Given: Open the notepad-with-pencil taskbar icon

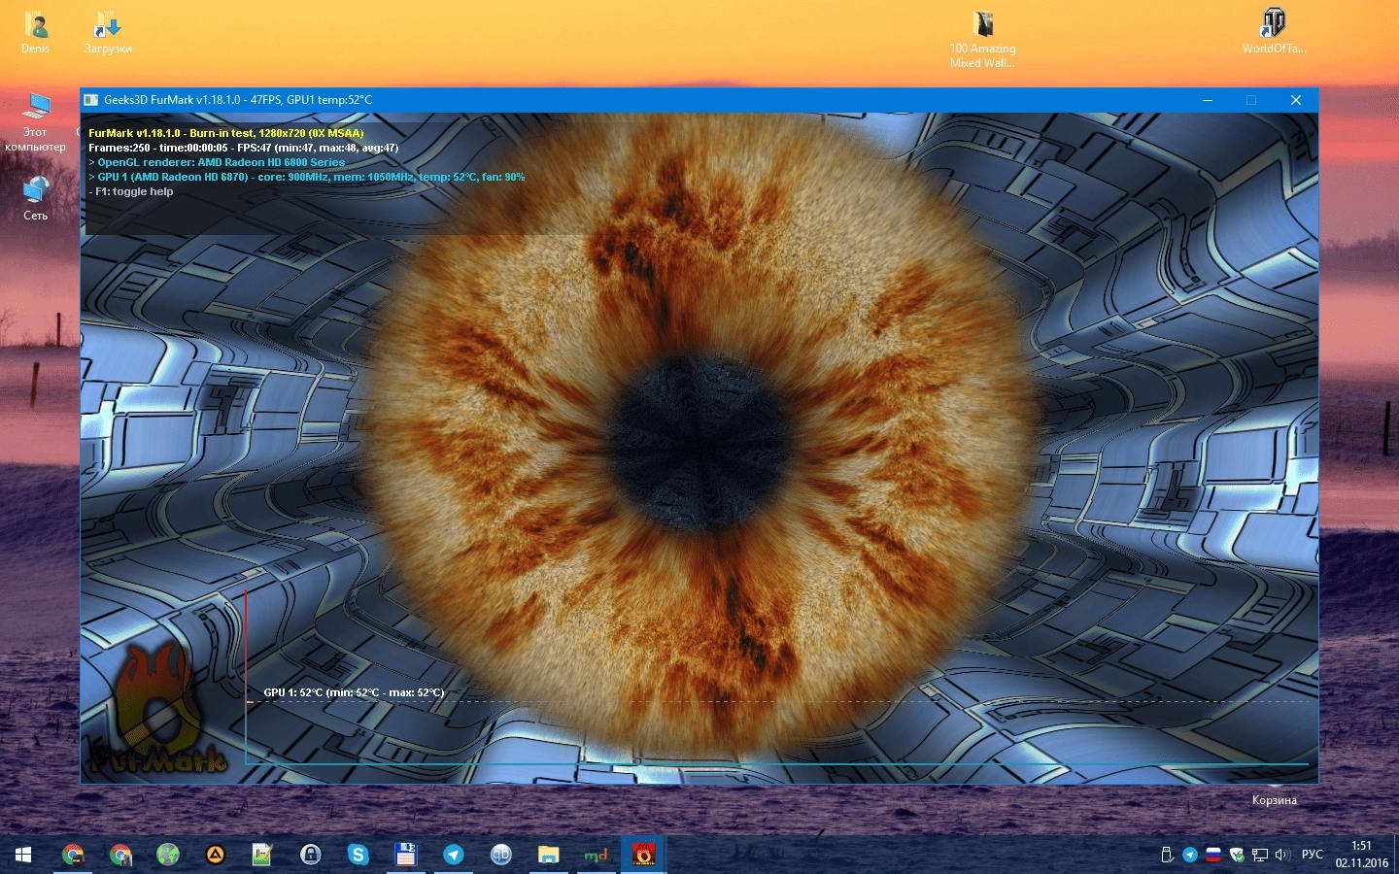Looking at the screenshot, I should [x=262, y=855].
